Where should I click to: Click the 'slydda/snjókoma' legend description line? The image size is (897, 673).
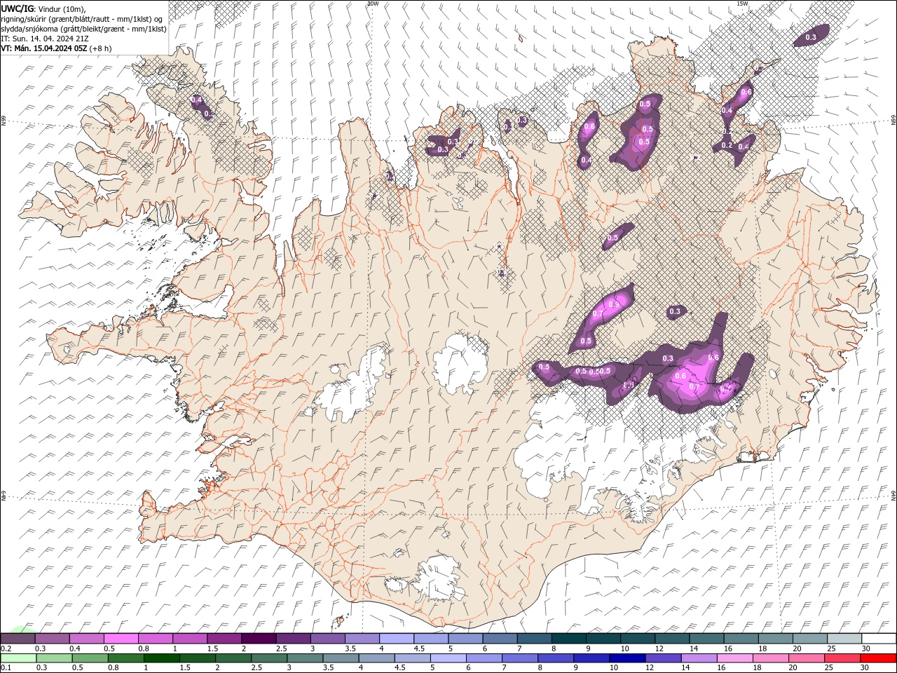click(x=83, y=29)
